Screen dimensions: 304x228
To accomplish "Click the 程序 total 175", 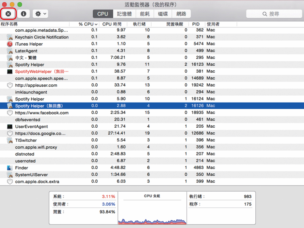I will [x=248, y=204].
